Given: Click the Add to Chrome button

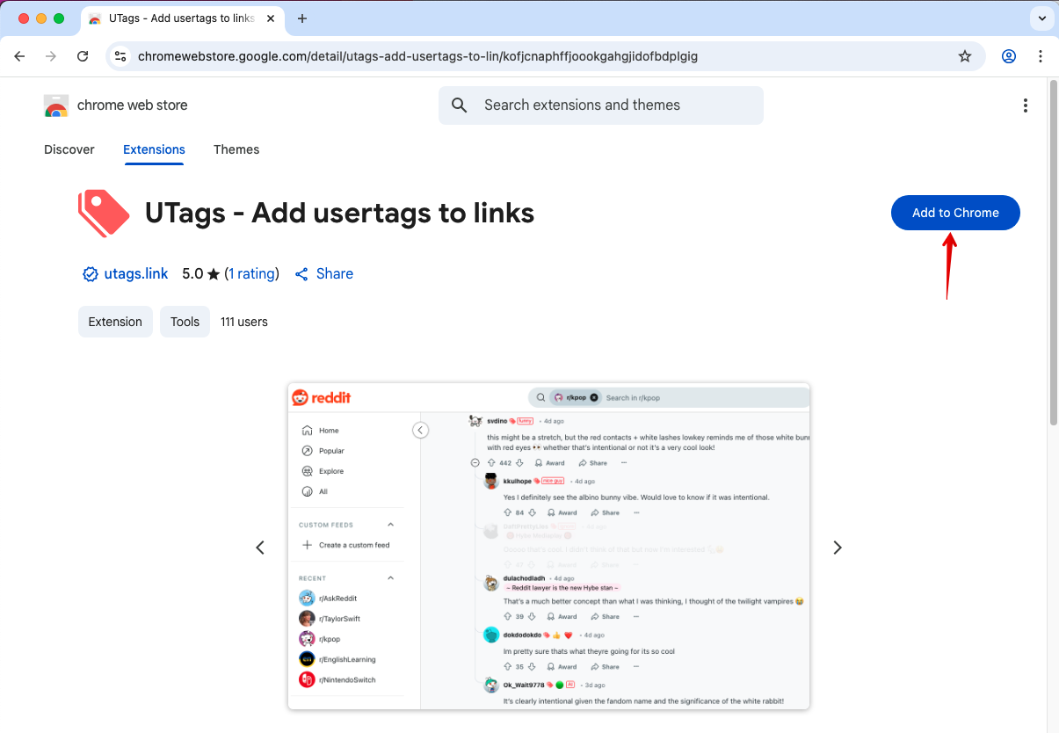Looking at the screenshot, I should pos(955,213).
